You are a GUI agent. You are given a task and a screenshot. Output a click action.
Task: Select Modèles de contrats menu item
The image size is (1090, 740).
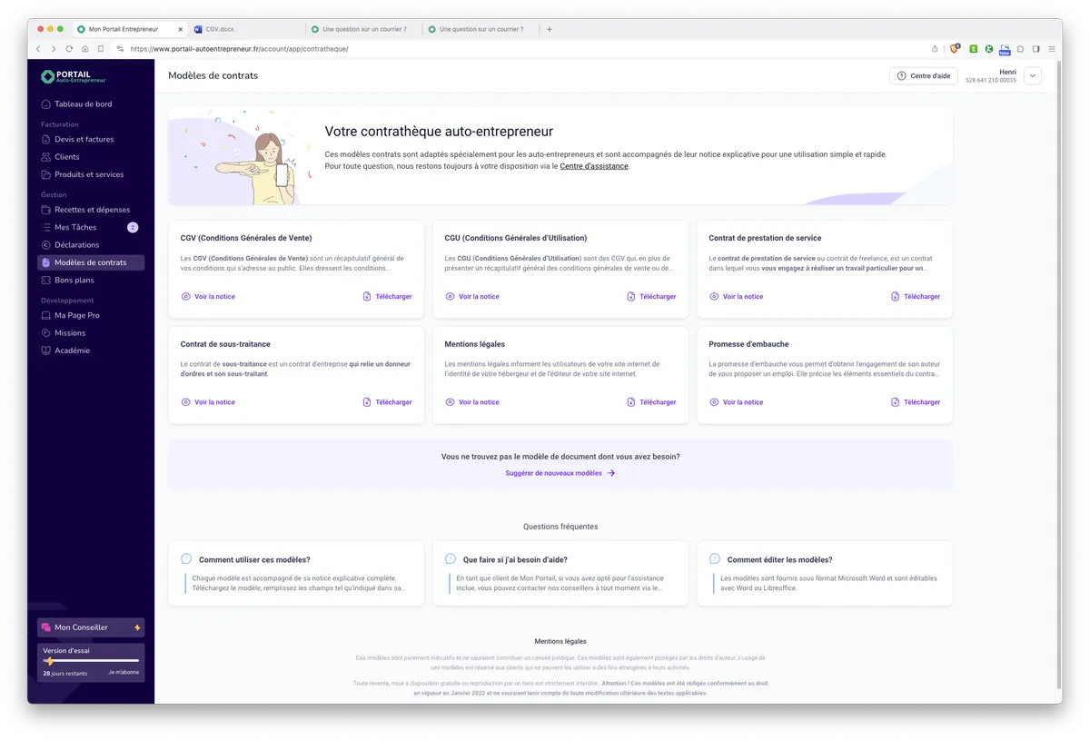(90, 262)
